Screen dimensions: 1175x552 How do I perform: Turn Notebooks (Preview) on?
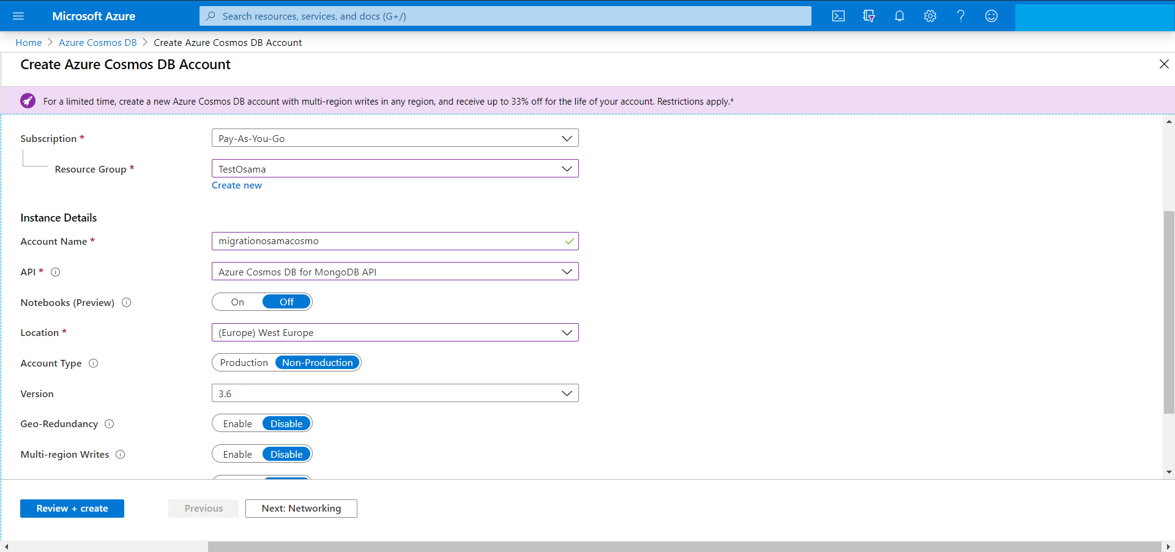pos(237,302)
